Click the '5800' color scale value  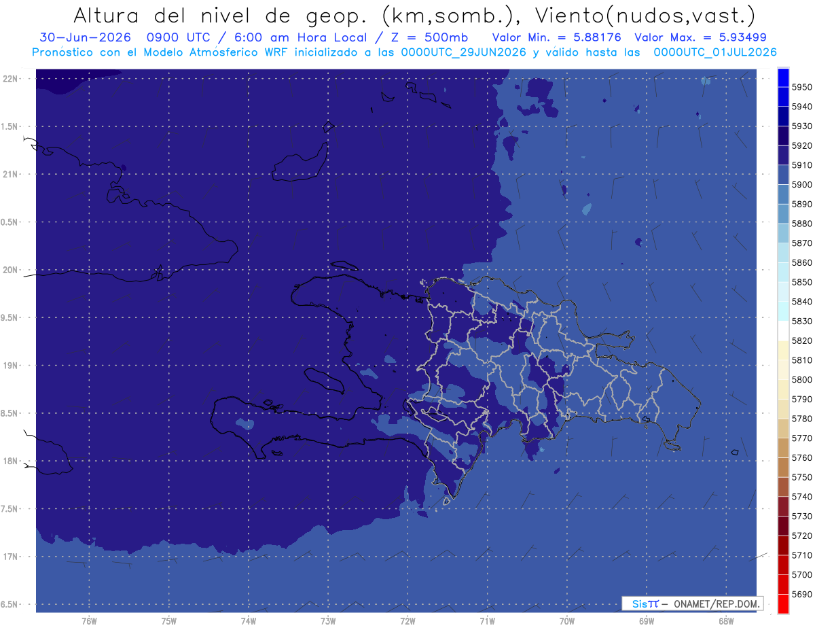pyautogui.click(x=801, y=380)
